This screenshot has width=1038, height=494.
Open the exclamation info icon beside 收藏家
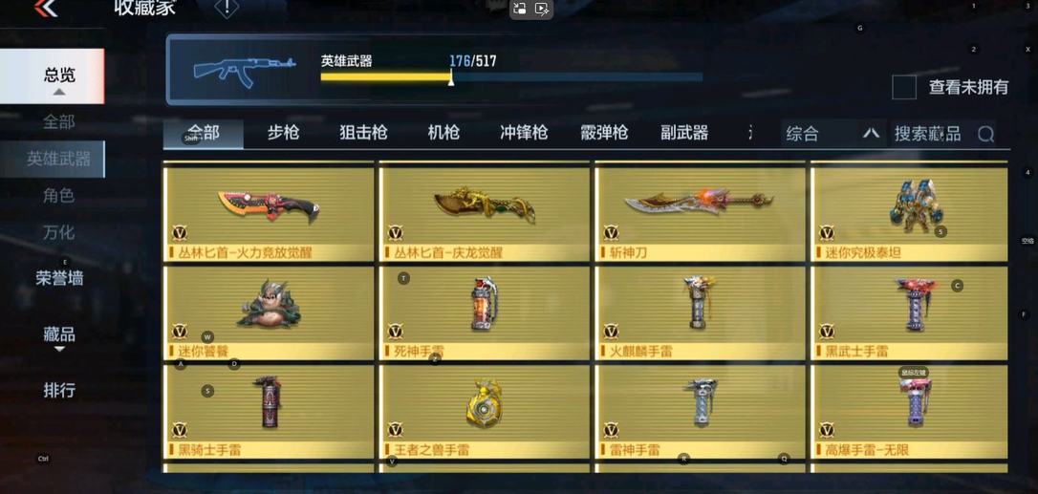point(227,8)
